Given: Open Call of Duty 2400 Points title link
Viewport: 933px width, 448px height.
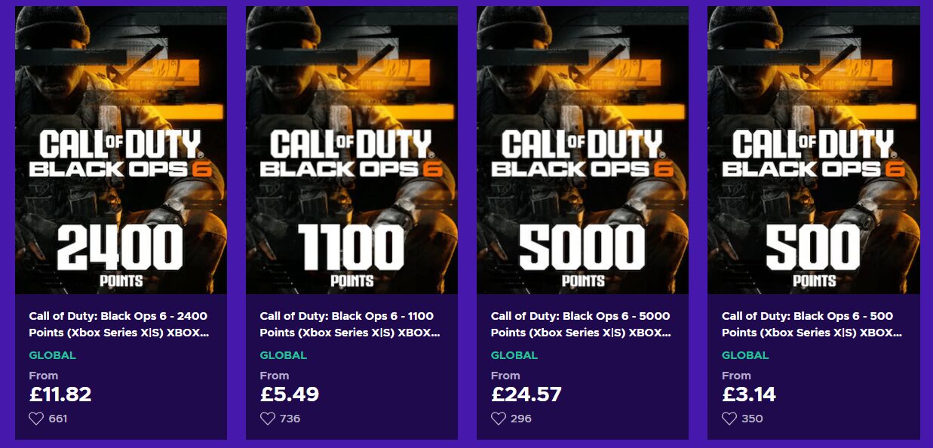Looking at the screenshot, I should 118,324.
